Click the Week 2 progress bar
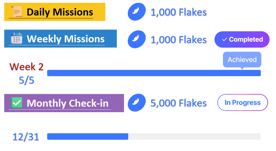The image size is (276, 151). tap(154, 73)
